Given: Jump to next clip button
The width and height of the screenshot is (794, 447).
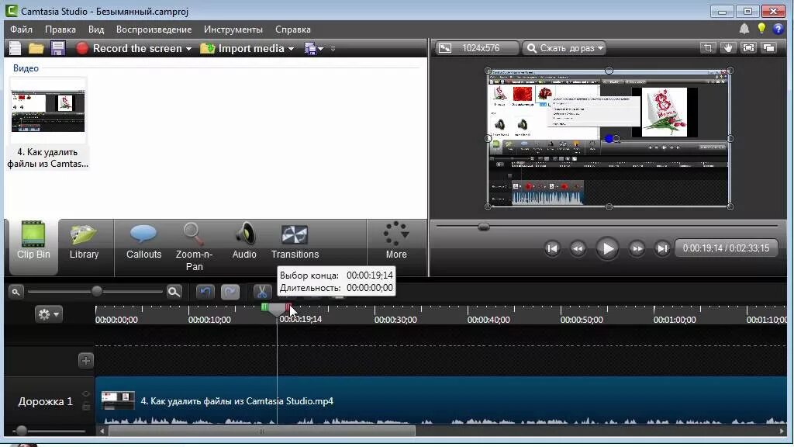Looking at the screenshot, I should pos(662,248).
